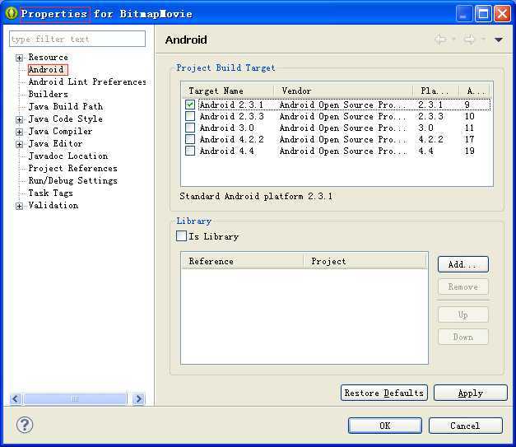Image resolution: width=516 pixels, height=447 pixels.
Task: Click the Vendor column header
Action: pos(343,91)
